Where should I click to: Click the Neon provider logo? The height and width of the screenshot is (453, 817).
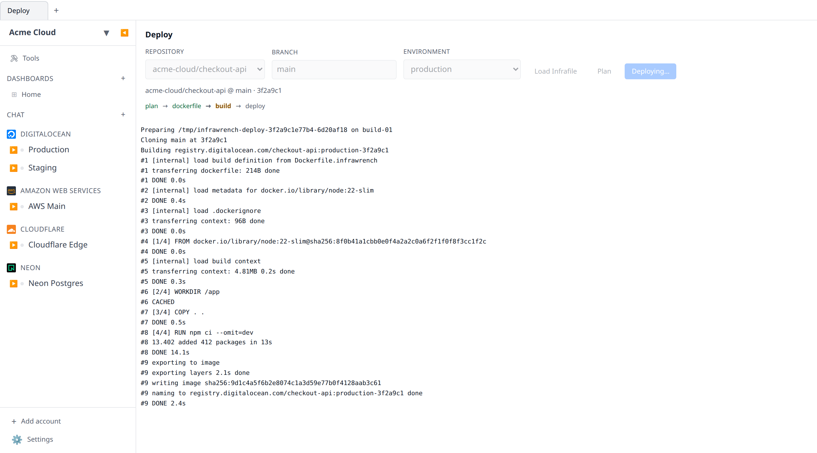(x=11, y=268)
